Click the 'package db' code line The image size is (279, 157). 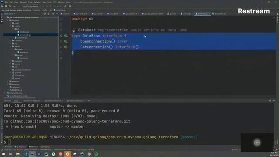pyautogui.click(x=82, y=19)
